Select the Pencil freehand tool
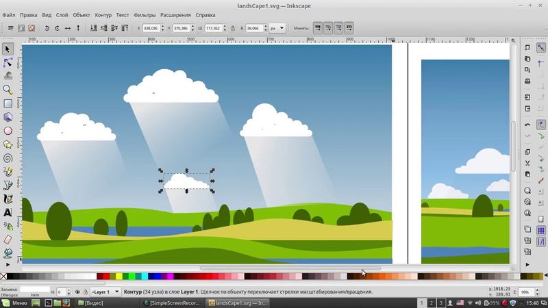The image size is (548, 308). pos(8,172)
